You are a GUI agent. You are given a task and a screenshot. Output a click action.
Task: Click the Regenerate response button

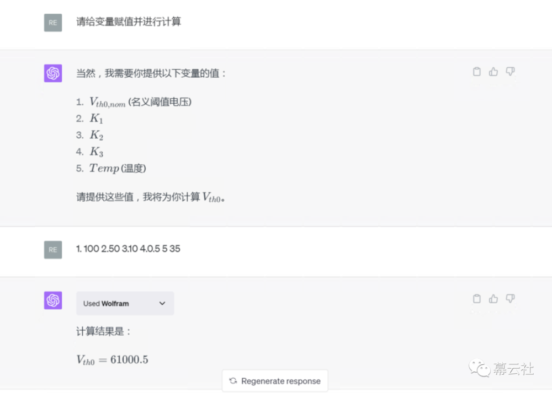click(x=275, y=380)
